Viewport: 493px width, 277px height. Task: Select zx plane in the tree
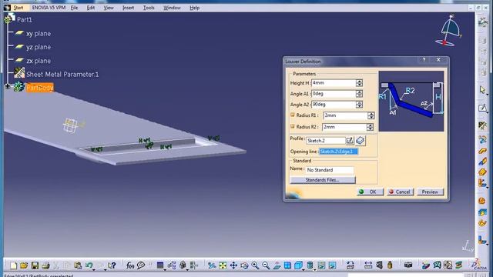39,61
